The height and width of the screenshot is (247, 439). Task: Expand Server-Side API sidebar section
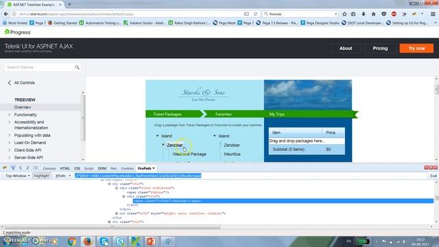tap(9, 158)
